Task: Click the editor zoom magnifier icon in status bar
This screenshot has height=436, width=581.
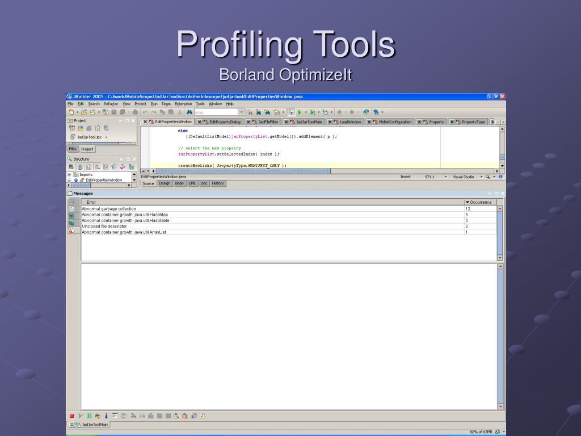Action: point(487,177)
